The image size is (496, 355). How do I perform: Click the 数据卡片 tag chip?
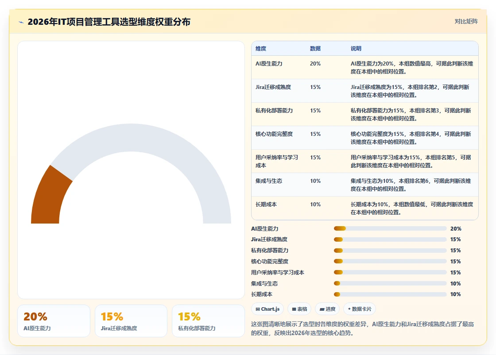pos(359,309)
